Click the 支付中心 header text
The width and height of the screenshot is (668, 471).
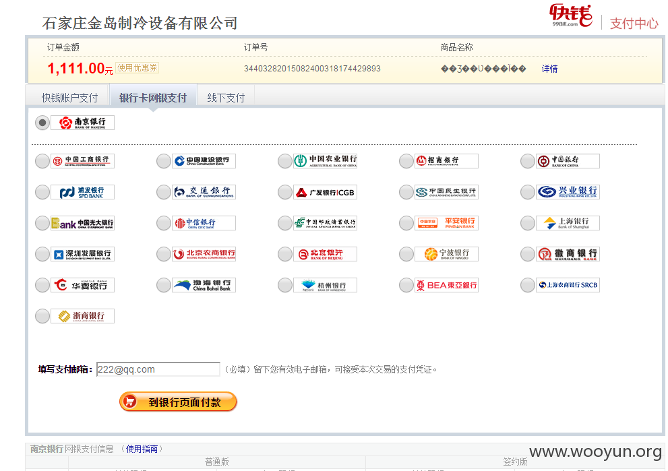[x=634, y=23]
